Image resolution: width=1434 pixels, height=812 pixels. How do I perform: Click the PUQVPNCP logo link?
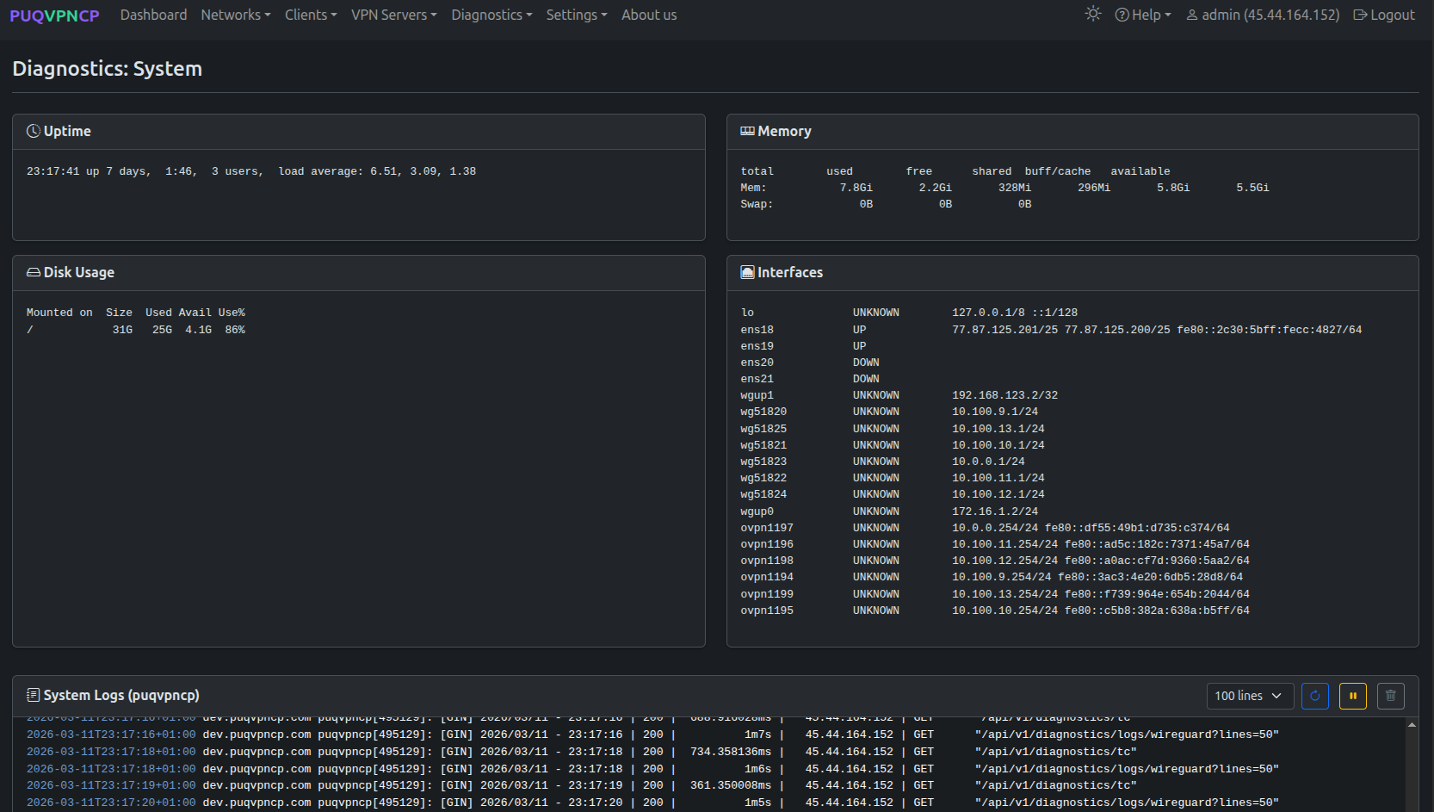pos(54,15)
